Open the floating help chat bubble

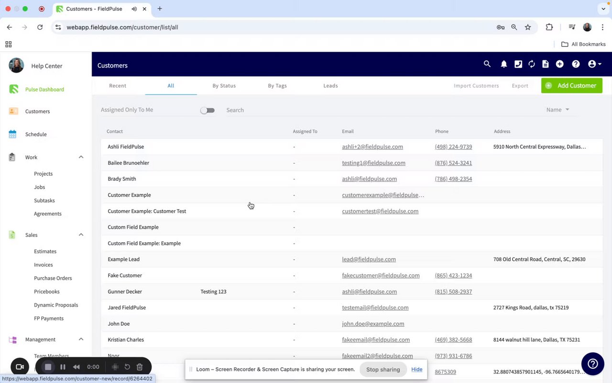pos(593,364)
